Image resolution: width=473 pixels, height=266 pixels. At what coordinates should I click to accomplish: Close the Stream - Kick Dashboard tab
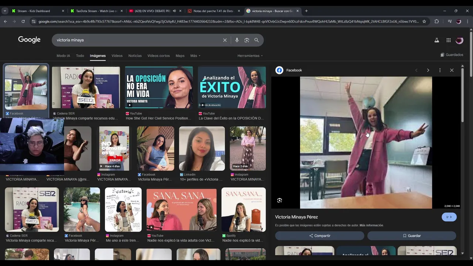[x=63, y=11]
